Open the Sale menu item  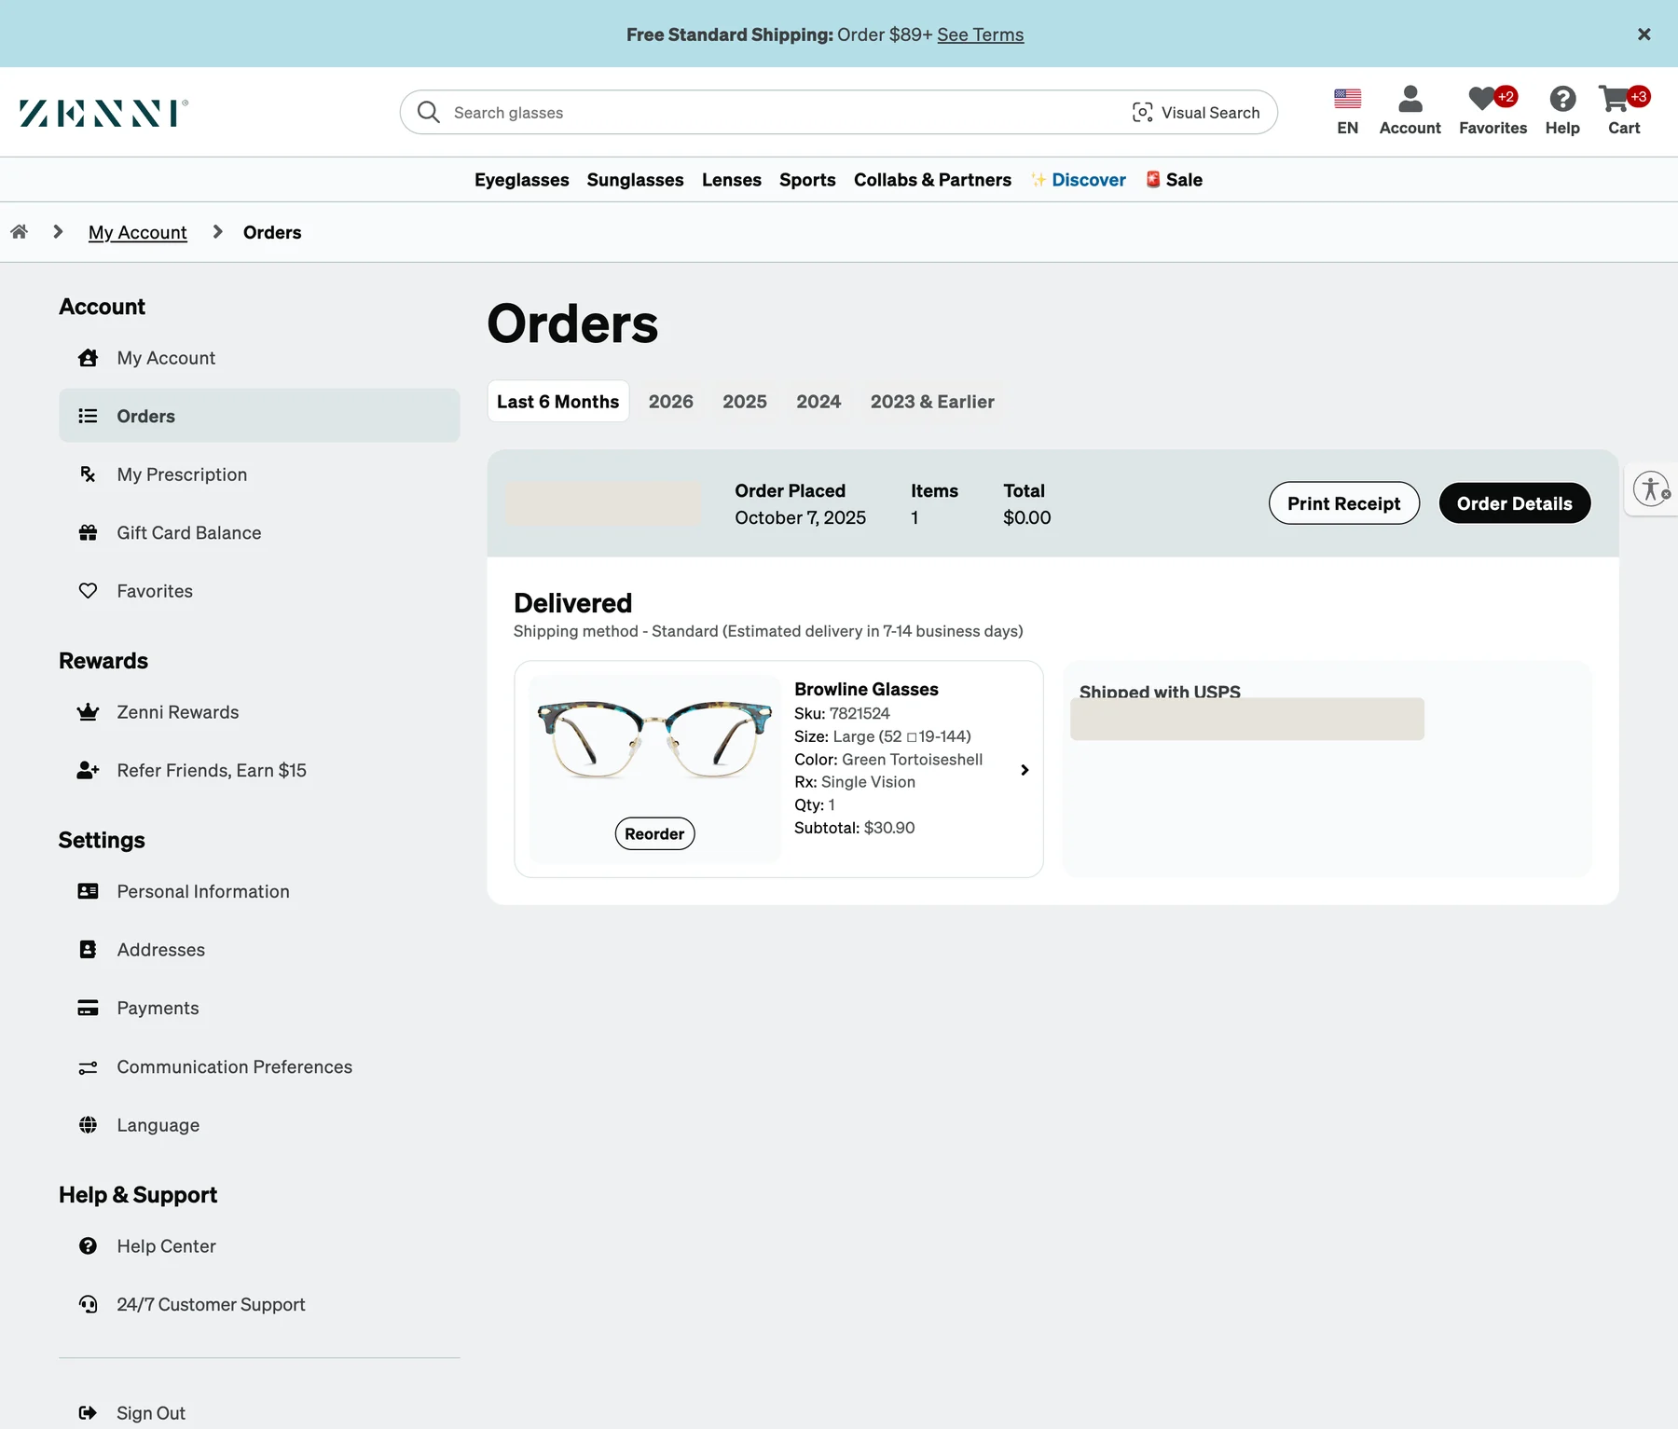[x=1174, y=180]
